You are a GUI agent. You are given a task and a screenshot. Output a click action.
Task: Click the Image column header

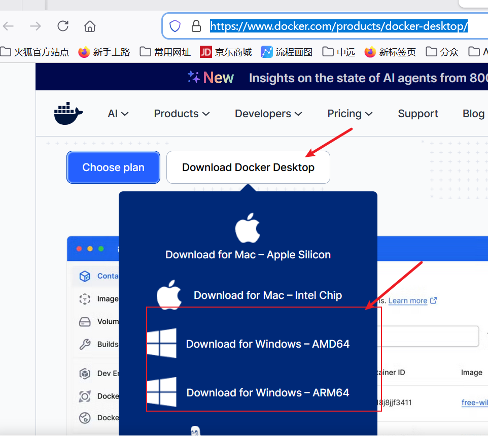pos(471,372)
